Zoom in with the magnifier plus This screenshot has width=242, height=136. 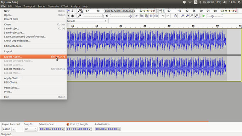[x=182, y=16]
